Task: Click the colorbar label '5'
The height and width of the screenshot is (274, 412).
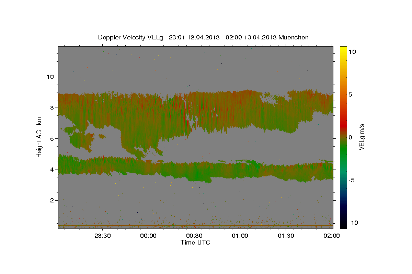Action: tap(350, 95)
